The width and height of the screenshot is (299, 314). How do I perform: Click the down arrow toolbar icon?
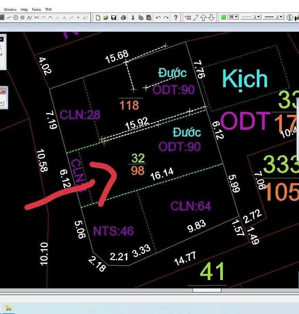point(211,17)
